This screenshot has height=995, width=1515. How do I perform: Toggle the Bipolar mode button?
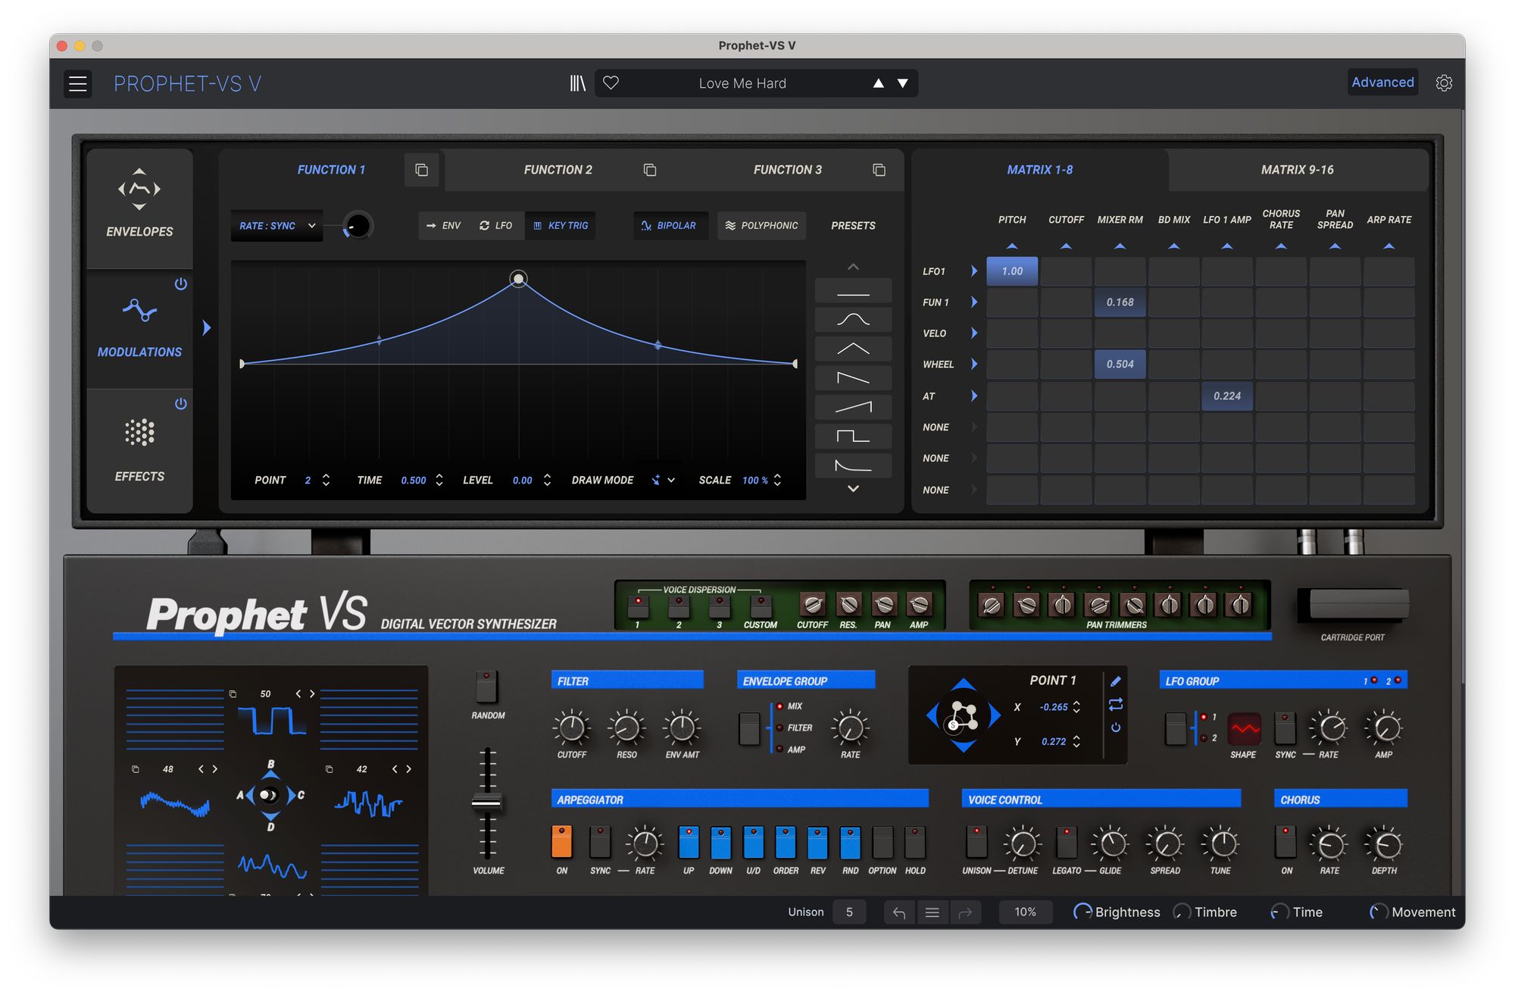point(670,226)
